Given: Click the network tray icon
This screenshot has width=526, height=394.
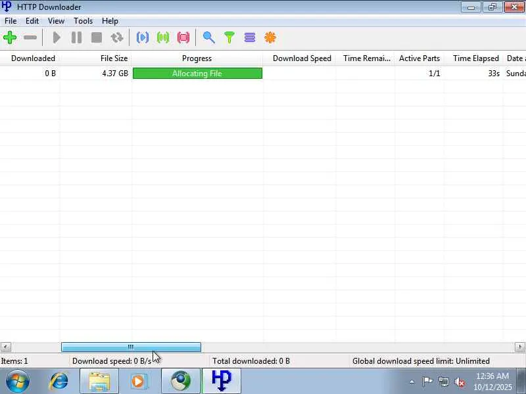Looking at the screenshot, I should pyautogui.click(x=444, y=382).
